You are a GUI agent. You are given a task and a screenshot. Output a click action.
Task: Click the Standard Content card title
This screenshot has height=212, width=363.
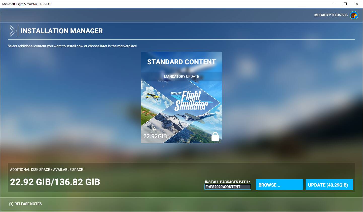[x=181, y=62]
